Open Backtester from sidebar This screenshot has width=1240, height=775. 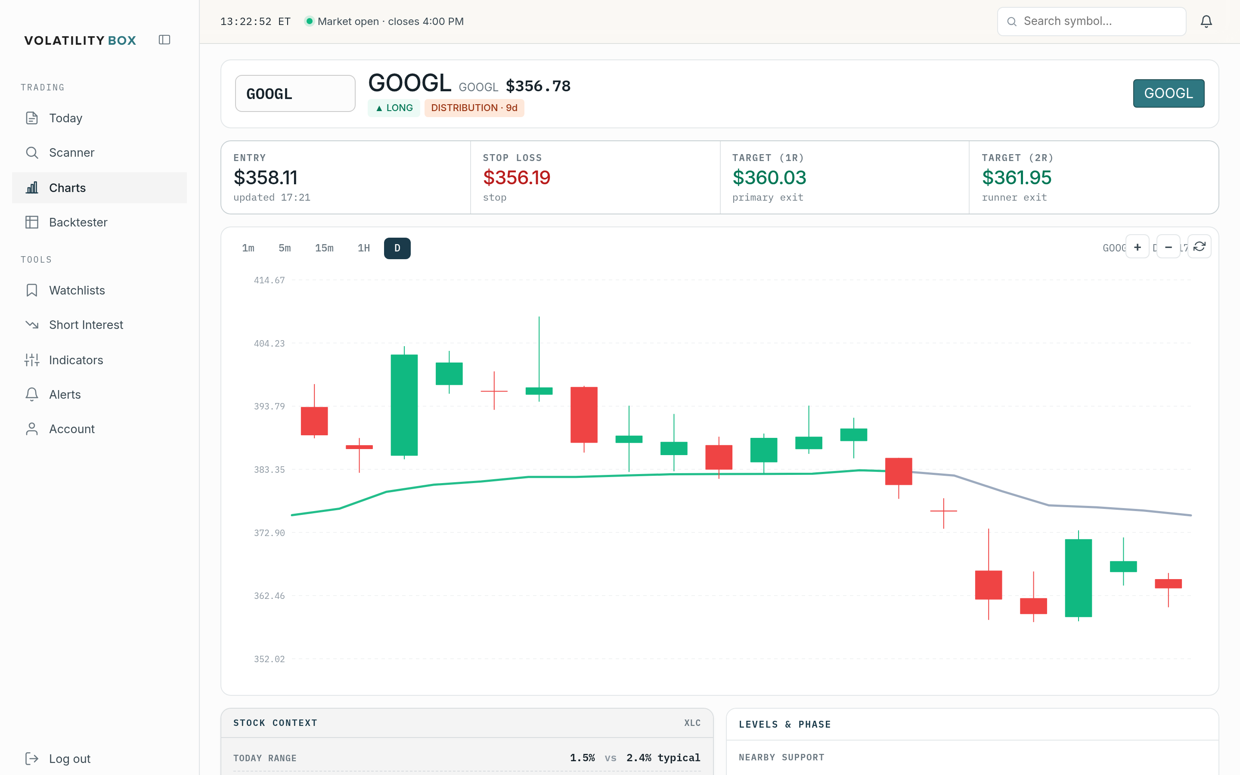click(99, 222)
